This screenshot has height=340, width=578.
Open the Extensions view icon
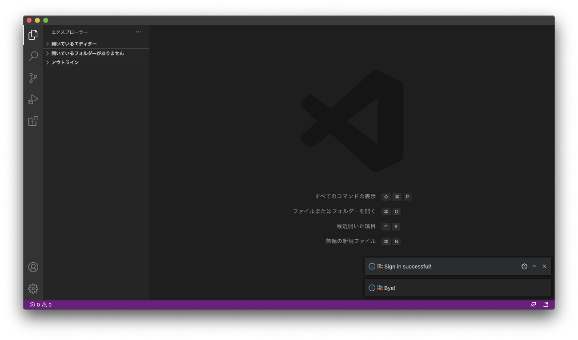(33, 121)
